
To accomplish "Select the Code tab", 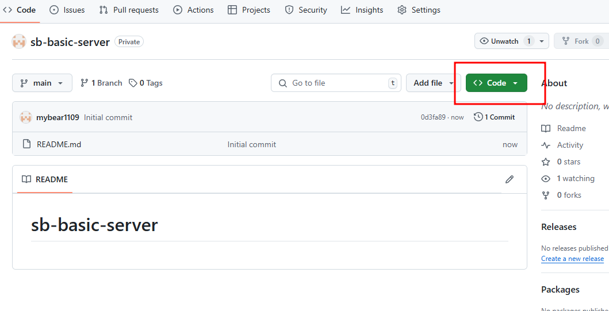I will 18,10.
